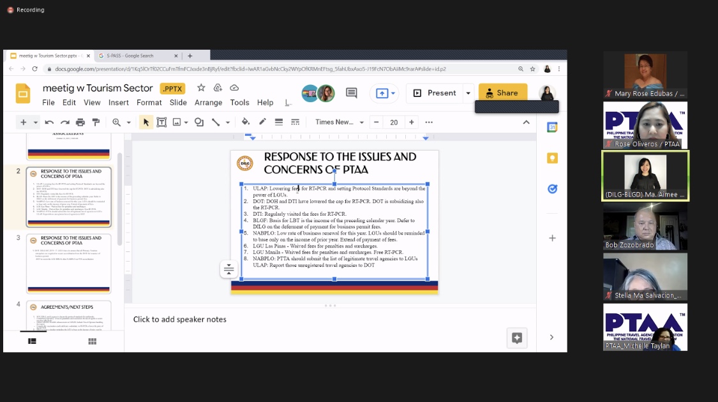The image size is (718, 402).
Task: Click the redo arrow in toolbar
Action: click(64, 123)
